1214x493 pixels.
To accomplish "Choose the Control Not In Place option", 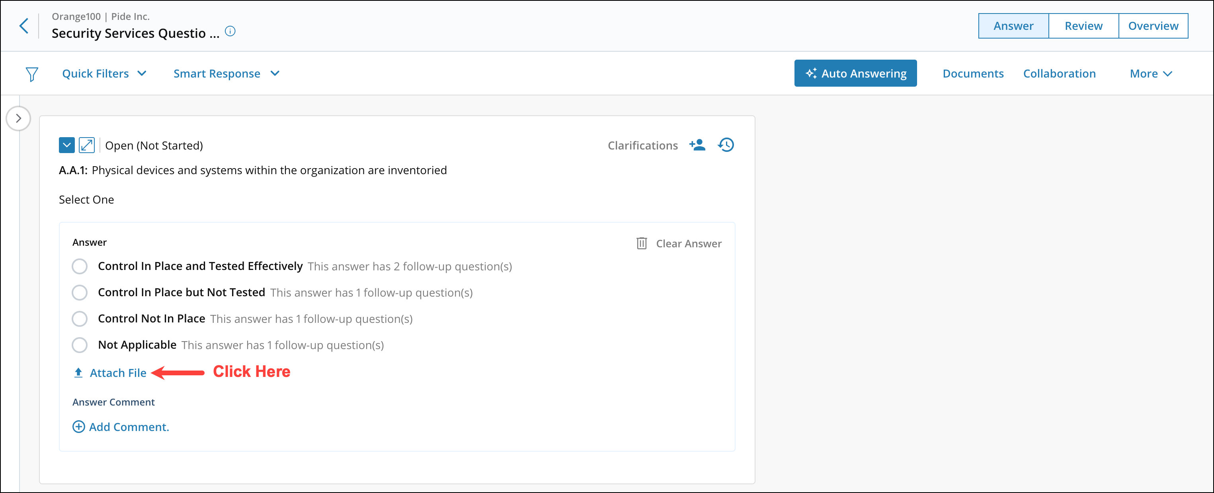I will [x=80, y=319].
